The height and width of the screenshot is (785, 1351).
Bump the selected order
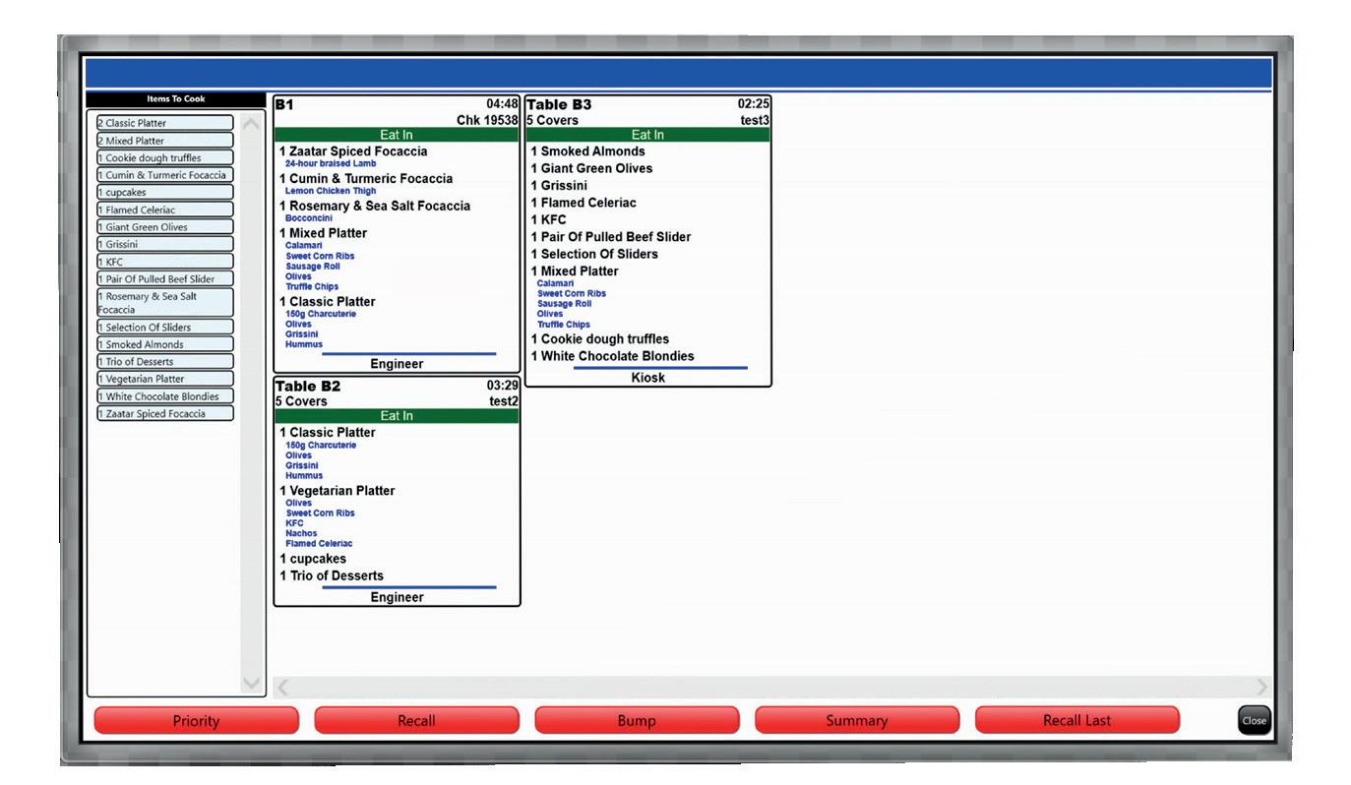coord(637,720)
